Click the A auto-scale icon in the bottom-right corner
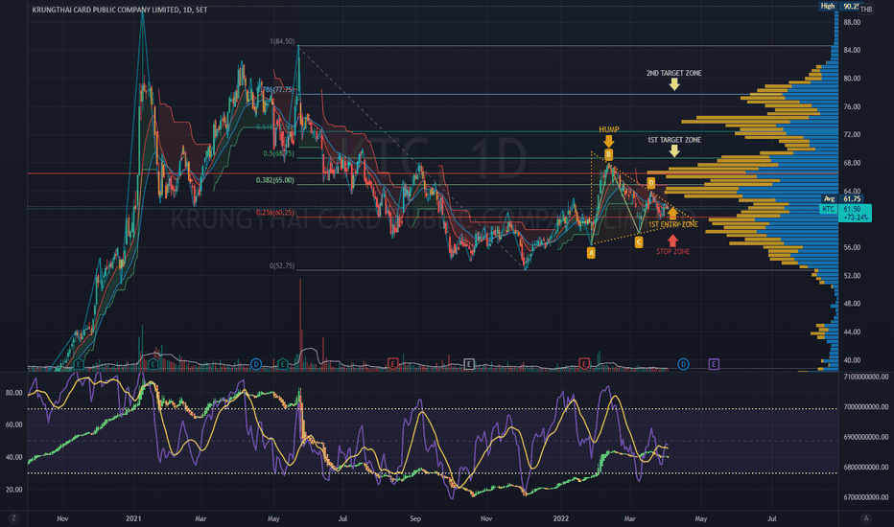Screen dimensions: 894x527 (x=866, y=518)
